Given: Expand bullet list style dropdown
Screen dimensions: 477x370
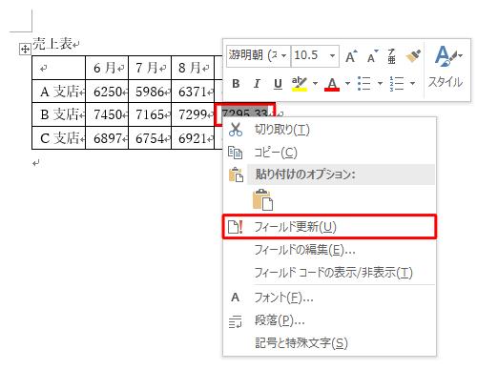Looking at the screenshot, I should [380, 84].
